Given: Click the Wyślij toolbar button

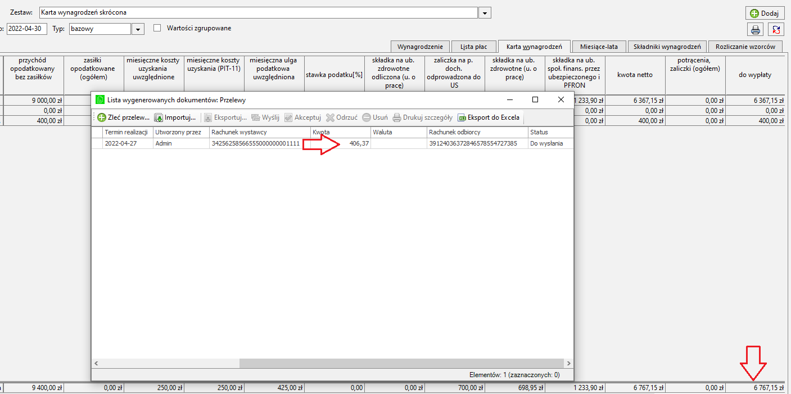Looking at the screenshot, I should tap(265, 118).
